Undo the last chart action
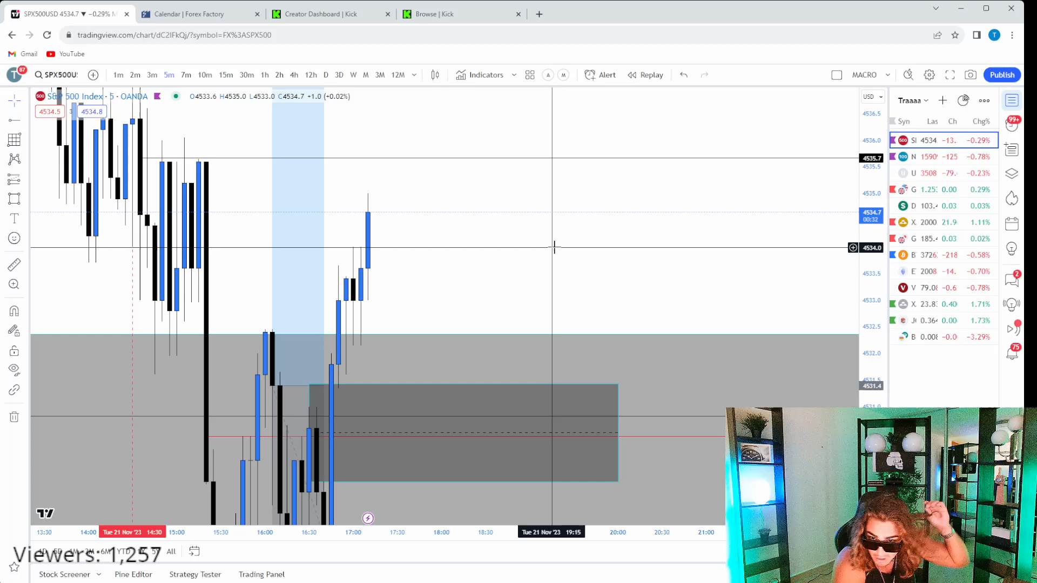 (684, 75)
